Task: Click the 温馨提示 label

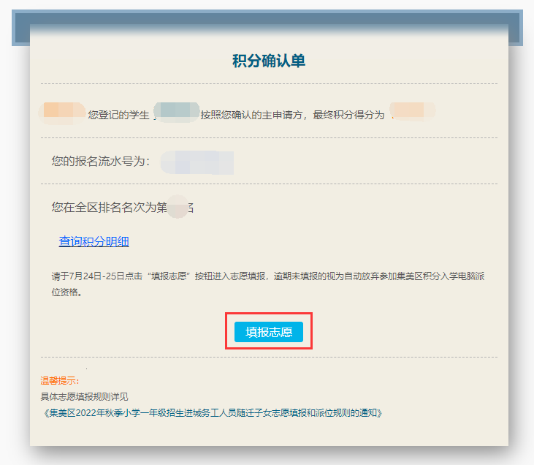Action: [x=60, y=381]
